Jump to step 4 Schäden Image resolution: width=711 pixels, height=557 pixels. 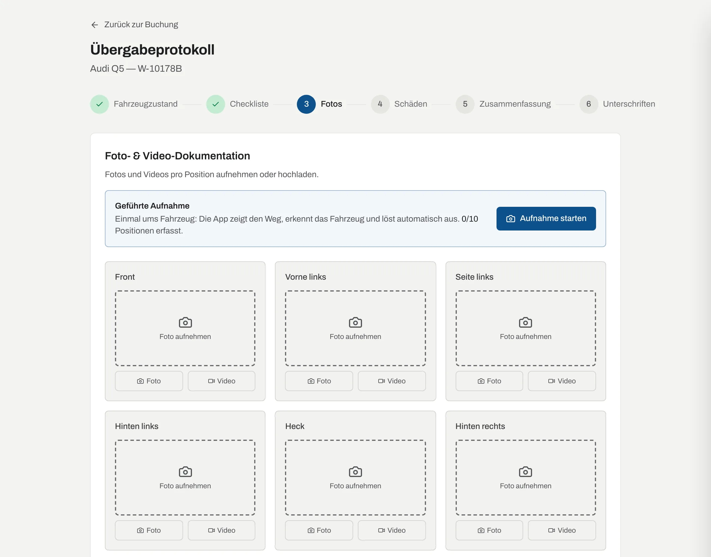[x=399, y=104]
